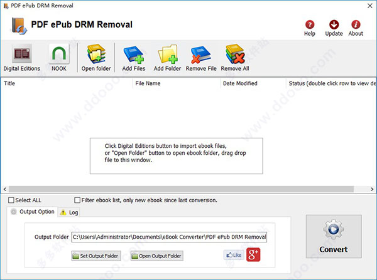This screenshot has height=280, width=377.
Task: Switch to the Log tab
Action: point(68,212)
